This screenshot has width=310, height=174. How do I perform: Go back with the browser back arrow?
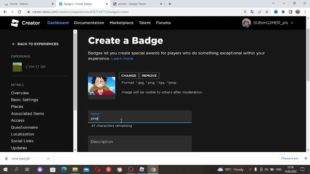(x=5, y=12)
